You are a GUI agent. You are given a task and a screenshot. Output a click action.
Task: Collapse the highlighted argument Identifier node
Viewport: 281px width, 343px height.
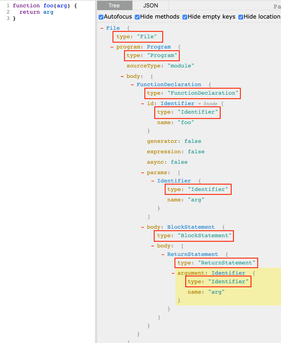click(x=173, y=273)
